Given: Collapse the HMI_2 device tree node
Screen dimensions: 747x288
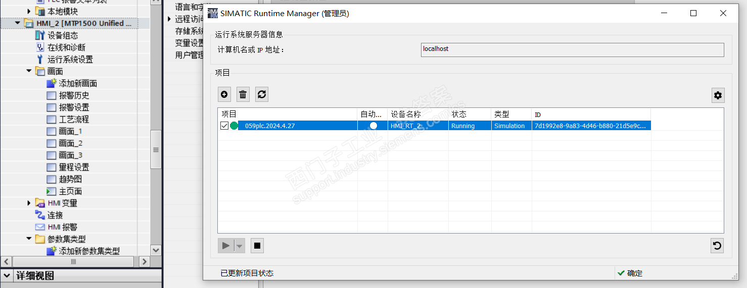Looking at the screenshot, I should pyautogui.click(x=18, y=23).
